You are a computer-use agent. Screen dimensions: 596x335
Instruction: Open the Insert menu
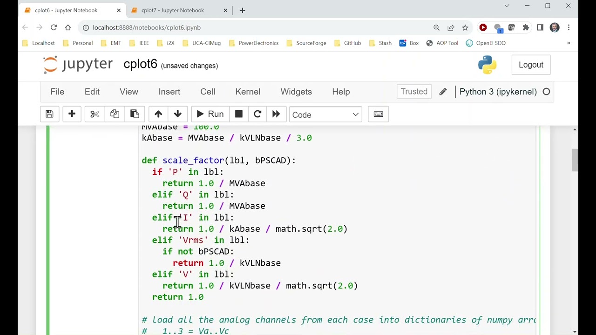click(169, 92)
